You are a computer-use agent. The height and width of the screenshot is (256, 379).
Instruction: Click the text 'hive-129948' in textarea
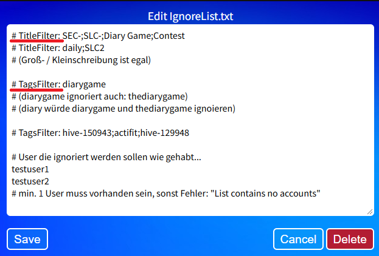[165, 133]
